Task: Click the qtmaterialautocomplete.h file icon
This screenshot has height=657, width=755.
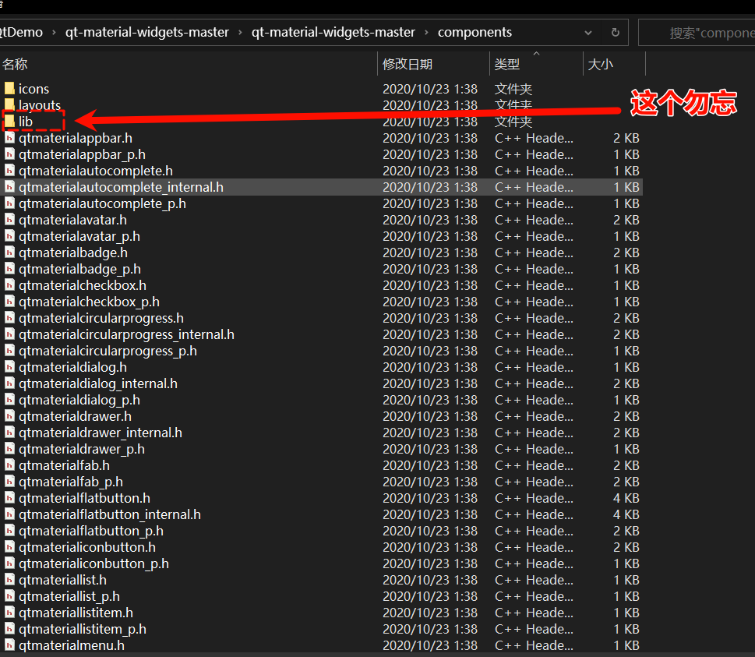Action: (x=9, y=171)
